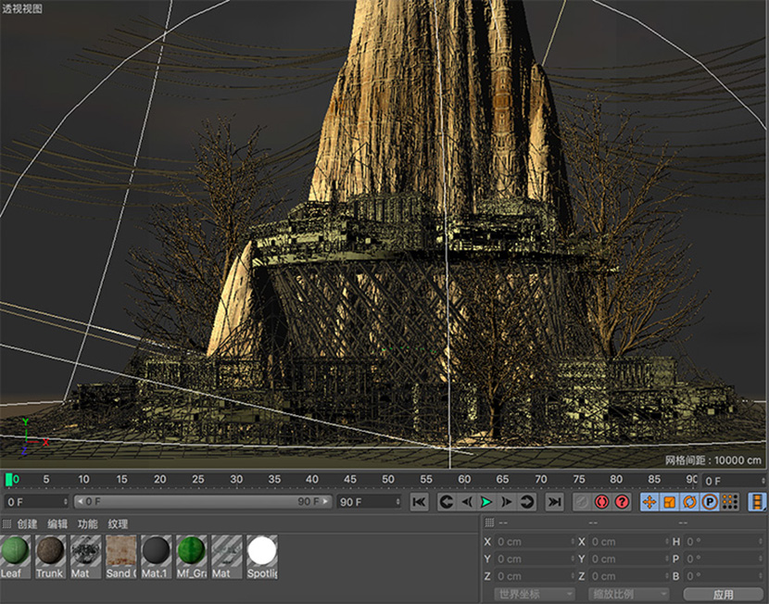Click the X position input field
Screen dimensions: 769x604
(x=530, y=542)
